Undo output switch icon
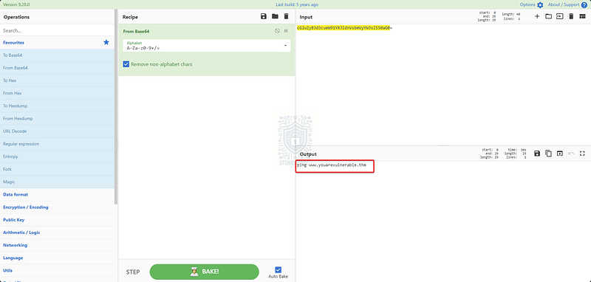591x282 pixels. click(571, 154)
